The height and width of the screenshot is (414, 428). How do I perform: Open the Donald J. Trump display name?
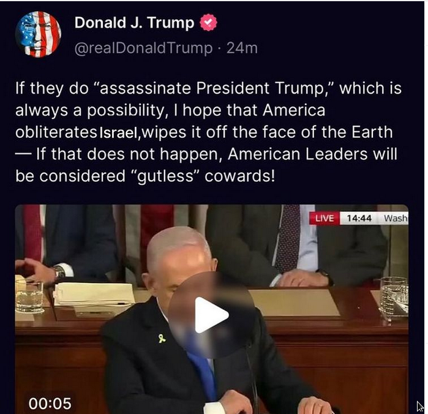click(x=134, y=23)
